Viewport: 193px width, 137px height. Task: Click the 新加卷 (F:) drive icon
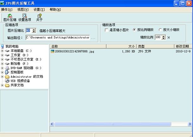point(7,63)
